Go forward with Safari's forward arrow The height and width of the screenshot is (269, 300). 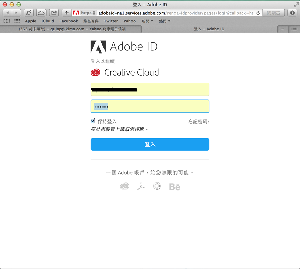coord(16,13)
